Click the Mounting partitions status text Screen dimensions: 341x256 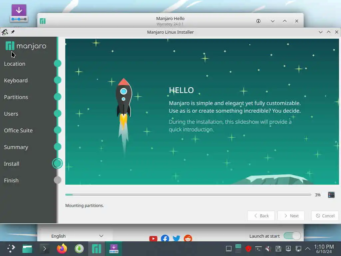pos(84,205)
